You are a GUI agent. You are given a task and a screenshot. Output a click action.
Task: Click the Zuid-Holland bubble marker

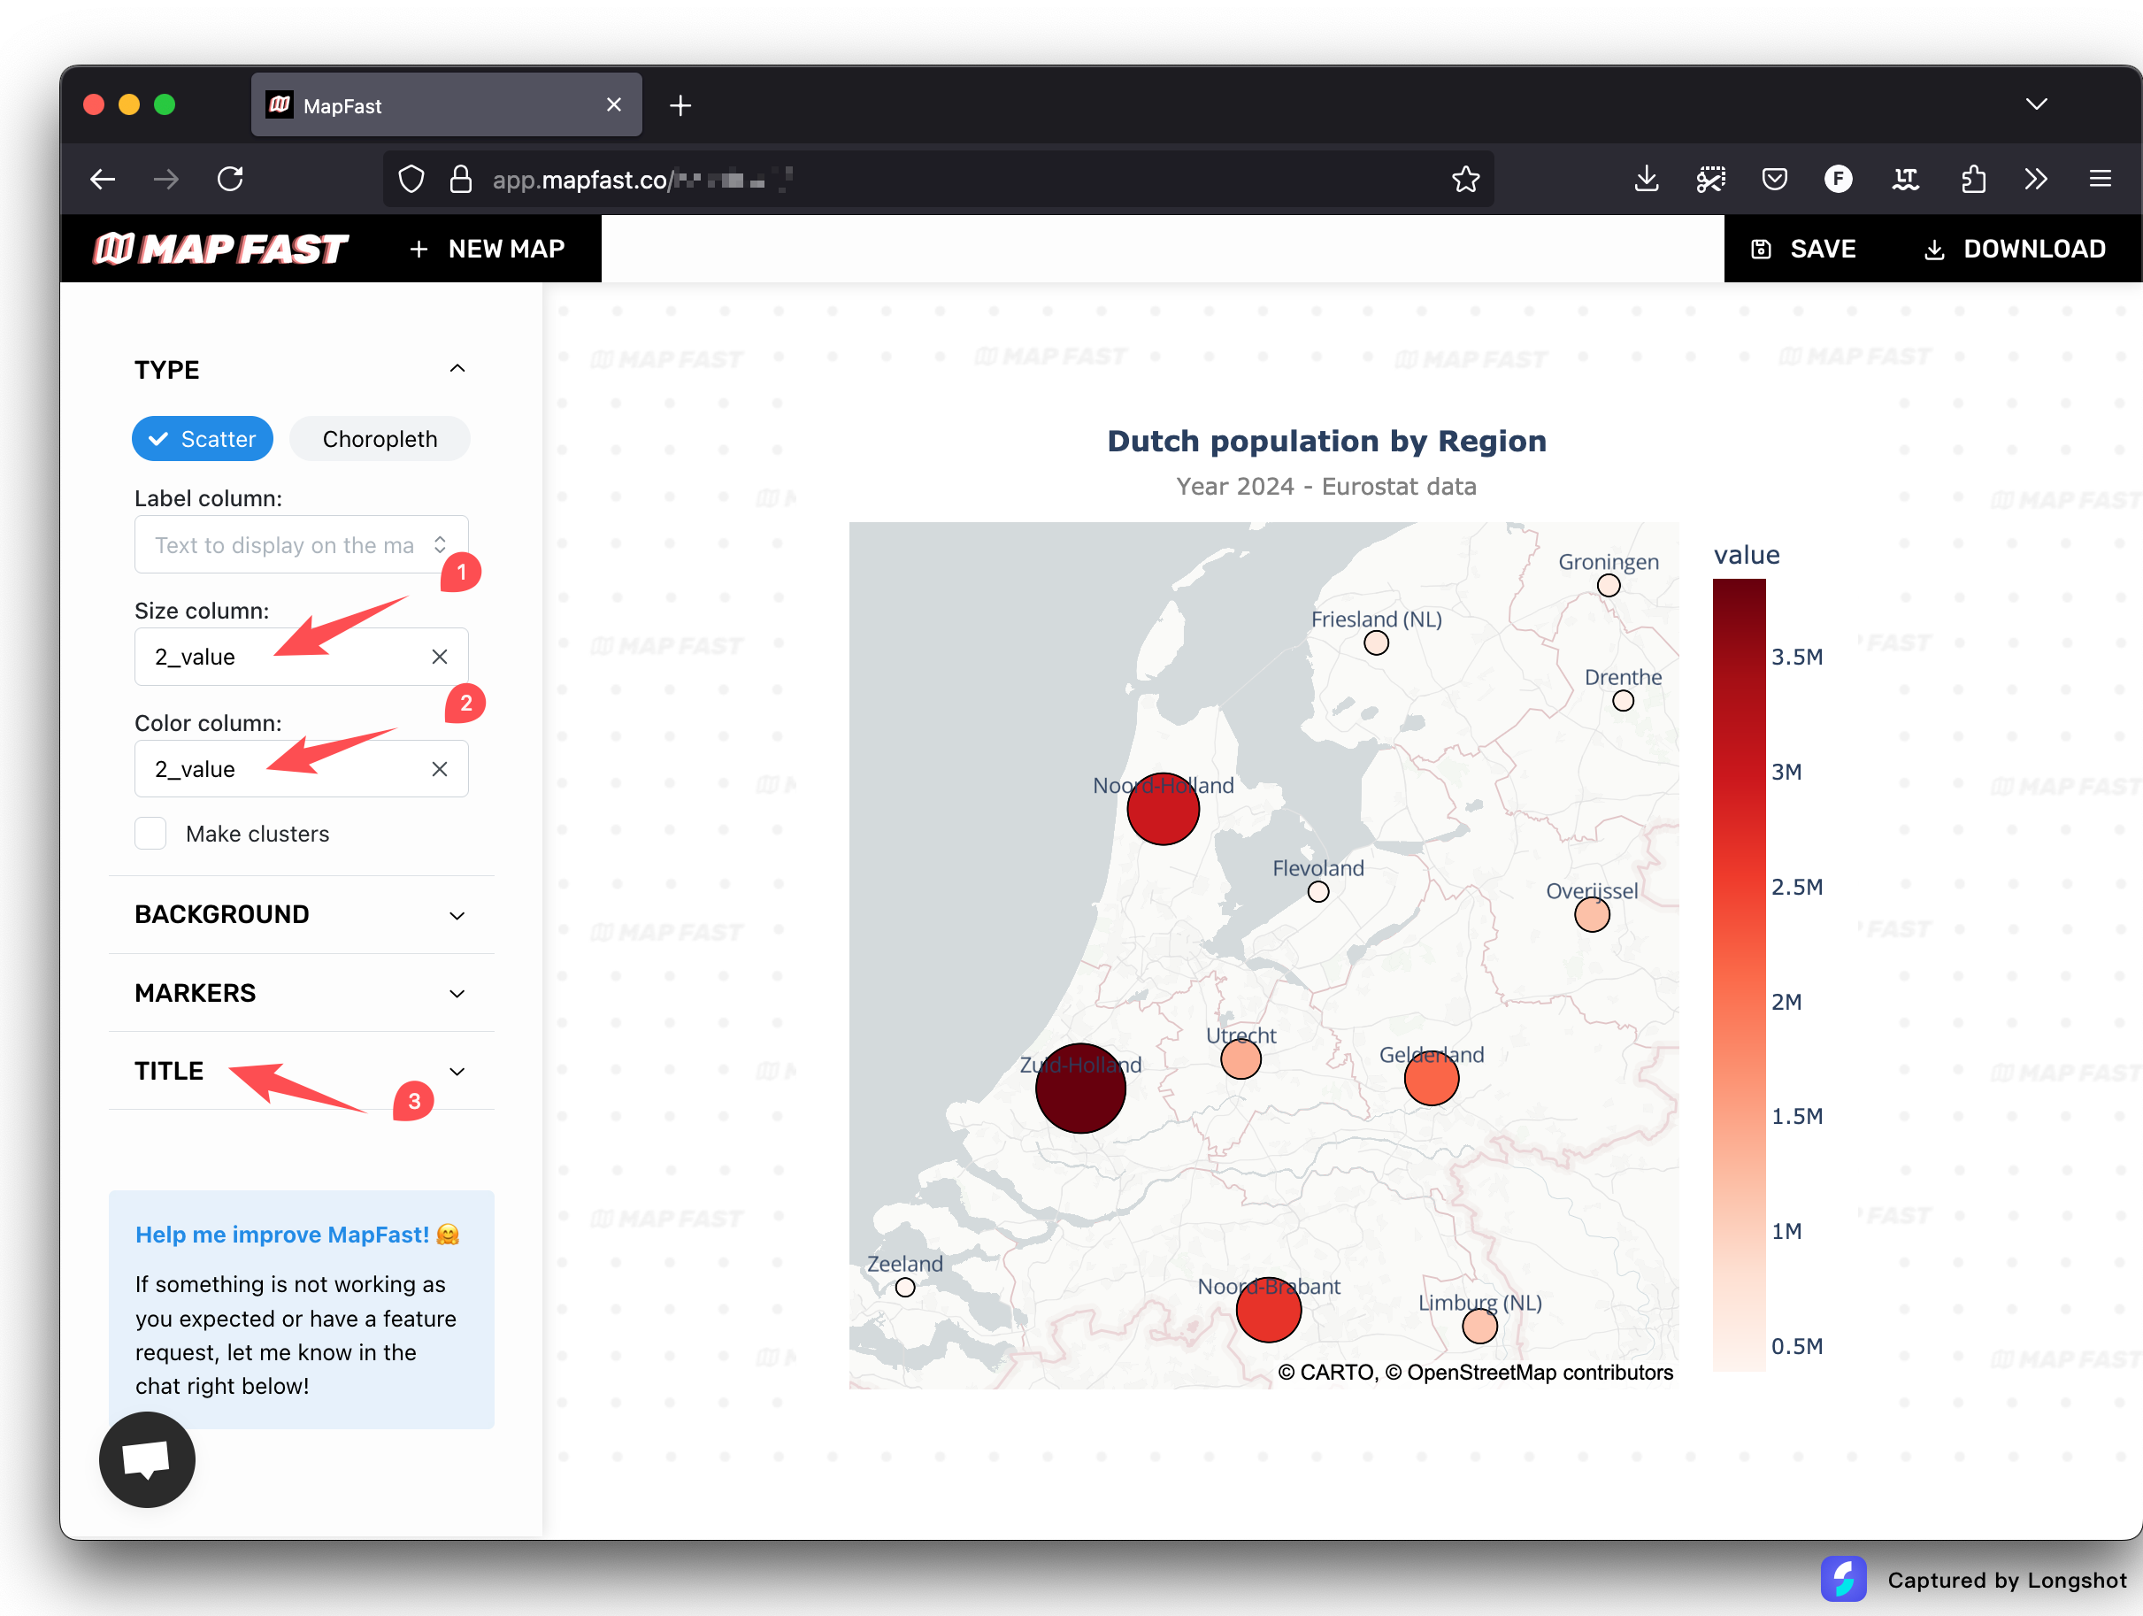click(1080, 1088)
